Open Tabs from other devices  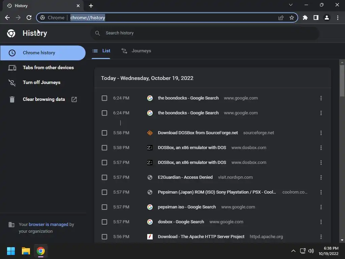(x=43, y=67)
